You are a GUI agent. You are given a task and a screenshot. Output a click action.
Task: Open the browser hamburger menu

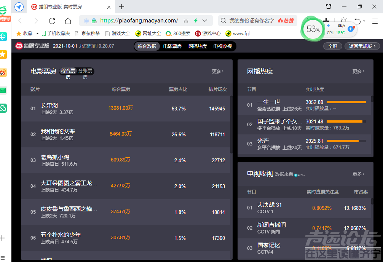pos(375,21)
